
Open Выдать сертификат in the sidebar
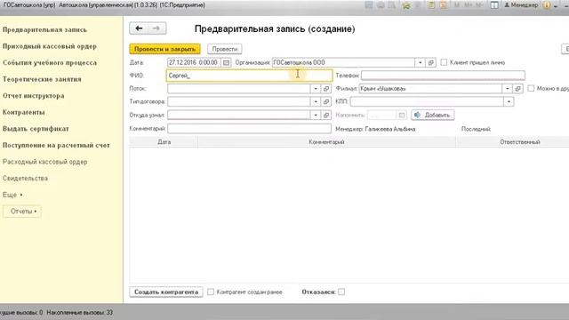pyautogui.click(x=36, y=129)
